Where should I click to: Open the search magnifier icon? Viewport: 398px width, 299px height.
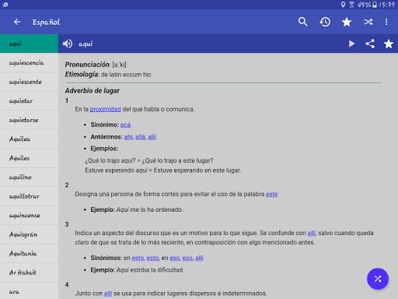tap(302, 22)
